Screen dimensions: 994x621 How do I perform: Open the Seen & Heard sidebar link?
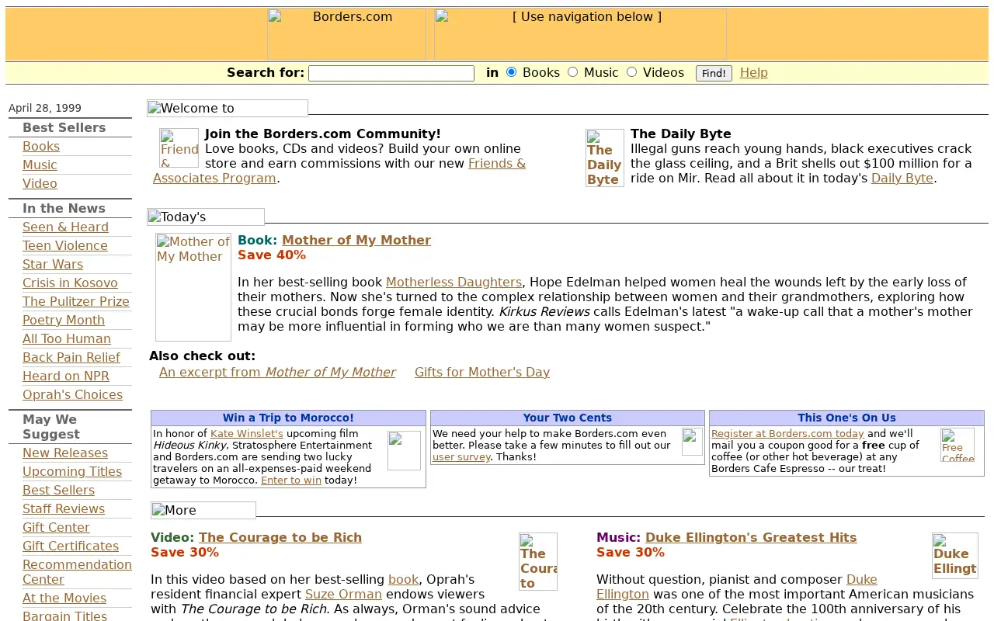pyautogui.click(x=65, y=227)
